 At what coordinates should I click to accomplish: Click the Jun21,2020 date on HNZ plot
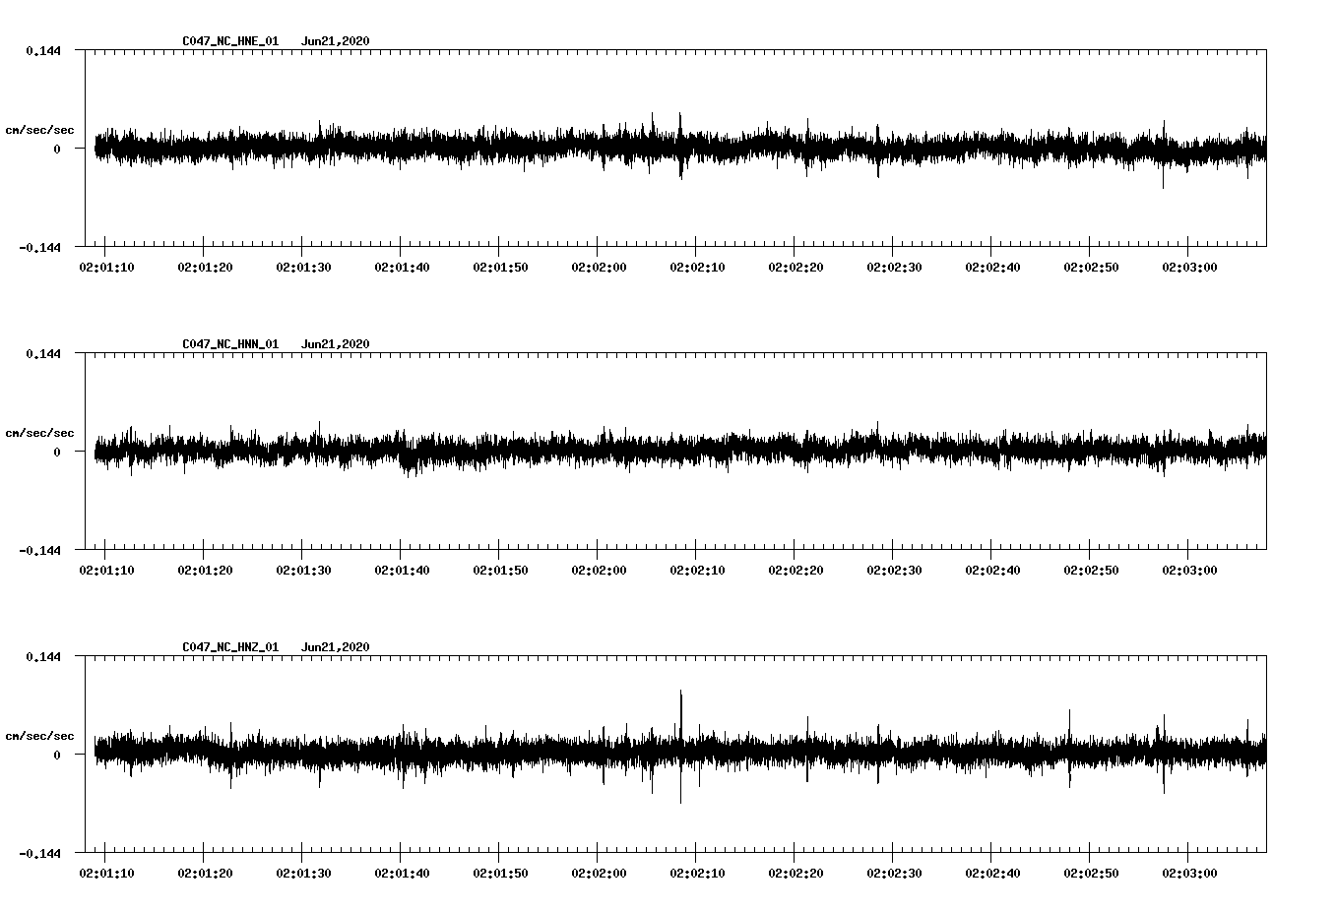pyautogui.click(x=336, y=647)
